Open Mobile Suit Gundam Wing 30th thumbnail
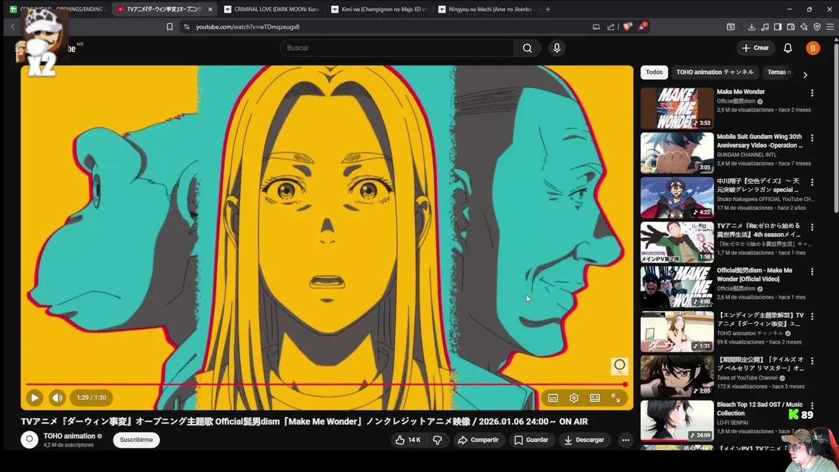839x472 pixels. [x=677, y=153]
